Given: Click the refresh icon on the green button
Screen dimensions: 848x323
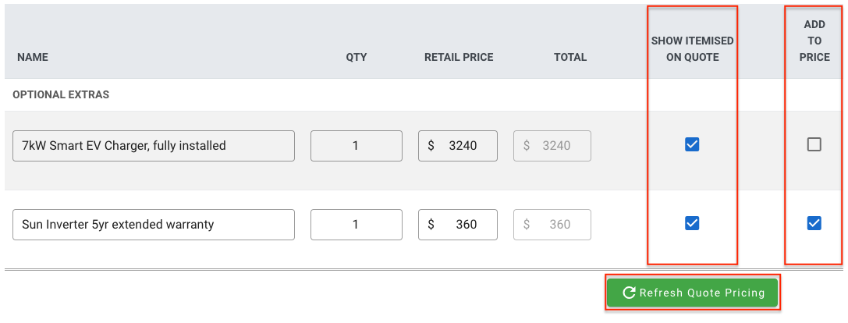Looking at the screenshot, I should pyautogui.click(x=629, y=293).
